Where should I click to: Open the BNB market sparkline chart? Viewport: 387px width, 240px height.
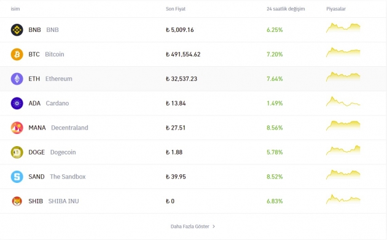pos(343,28)
